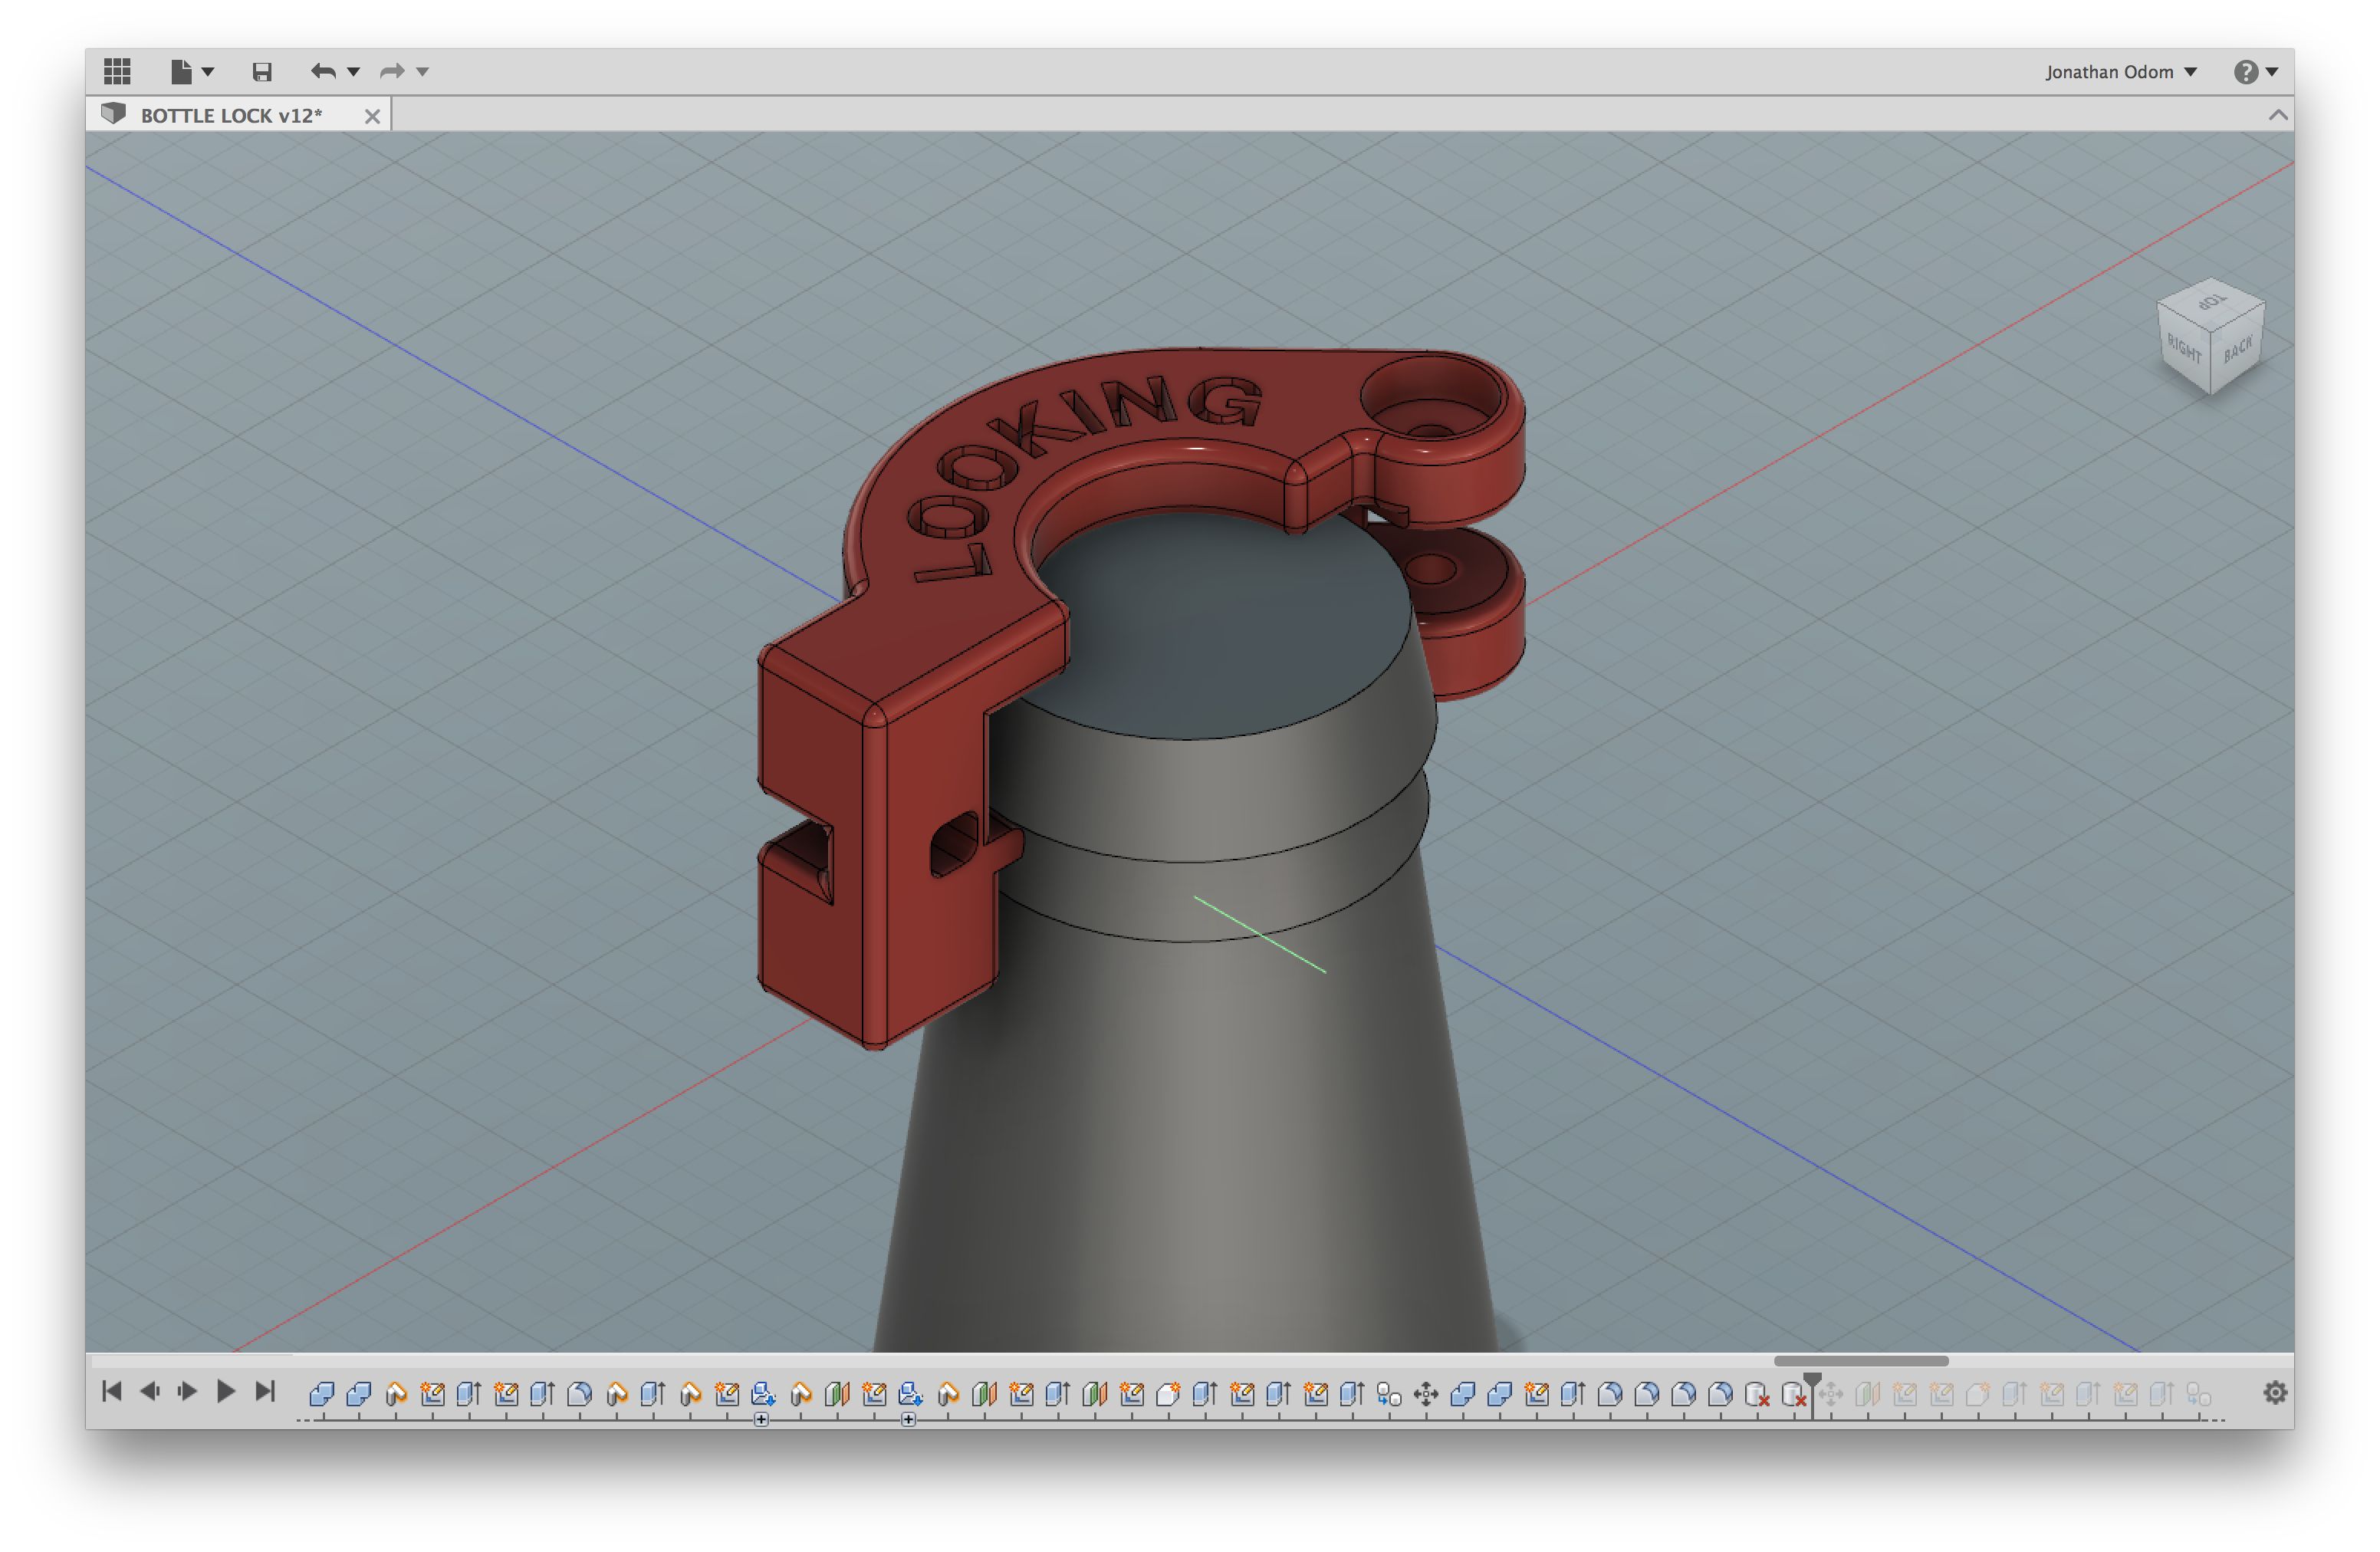Click the timeline horizontal scrollbar thumb
Image resolution: width=2380 pixels, height=1552 pixels.
pyautogui.click(x=1860, y=1361)
